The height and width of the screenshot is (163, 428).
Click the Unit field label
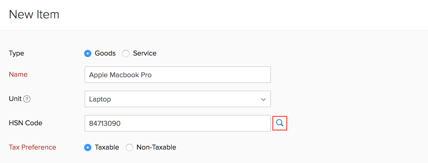tap(15, 99)
